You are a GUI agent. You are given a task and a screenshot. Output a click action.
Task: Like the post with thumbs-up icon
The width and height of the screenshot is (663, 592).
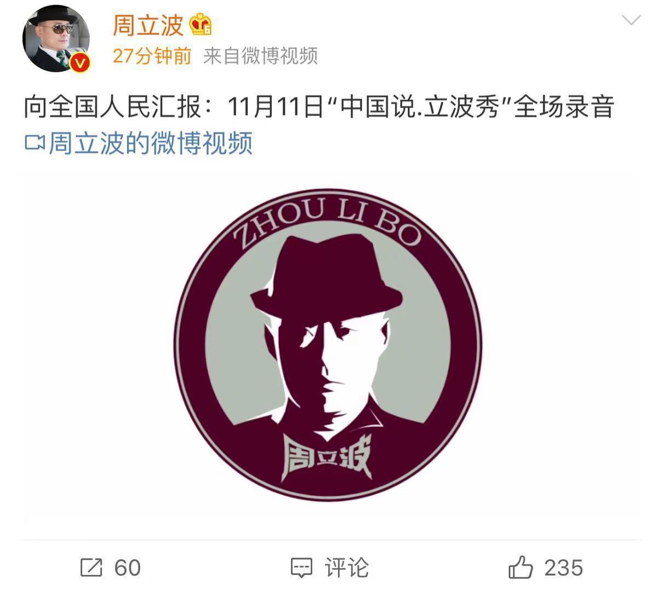tap(521, 567)
